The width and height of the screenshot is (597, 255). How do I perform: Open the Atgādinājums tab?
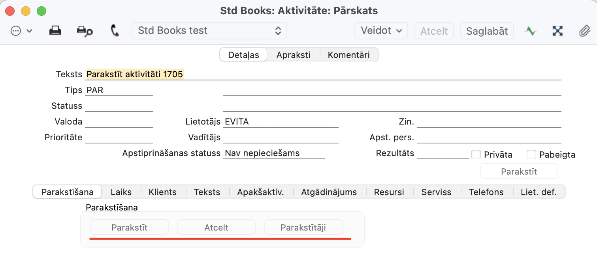tap(329, 192)
